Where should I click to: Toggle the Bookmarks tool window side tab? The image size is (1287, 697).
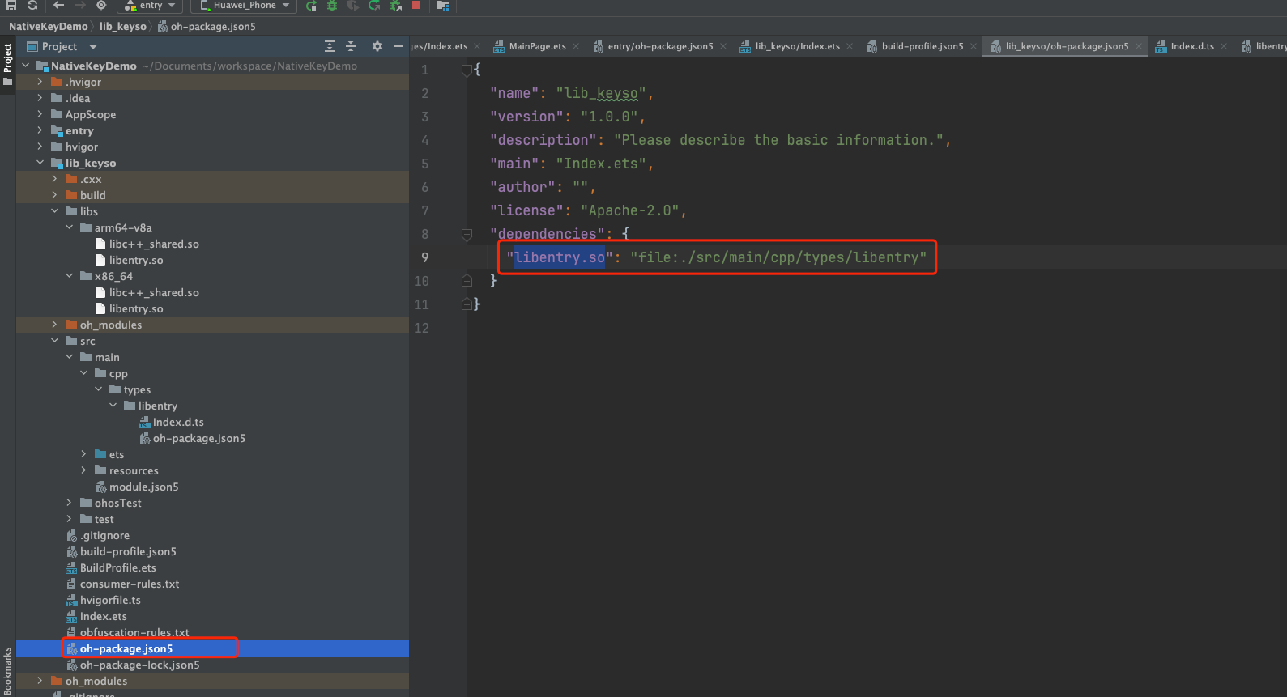click(x=7, y=670)
